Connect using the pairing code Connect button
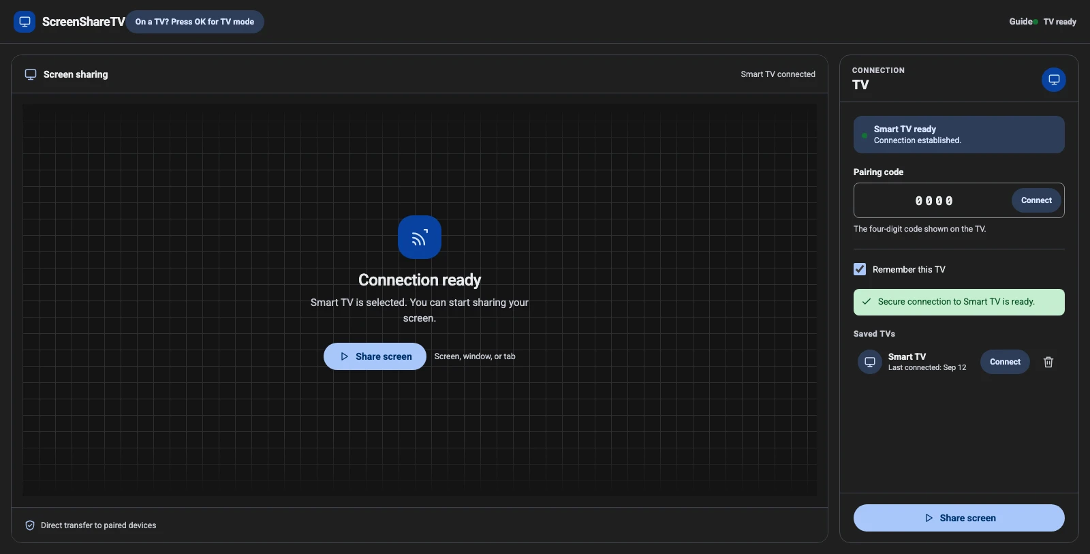The height and width of the screenshot is (554, 1090). [1036, 200]
